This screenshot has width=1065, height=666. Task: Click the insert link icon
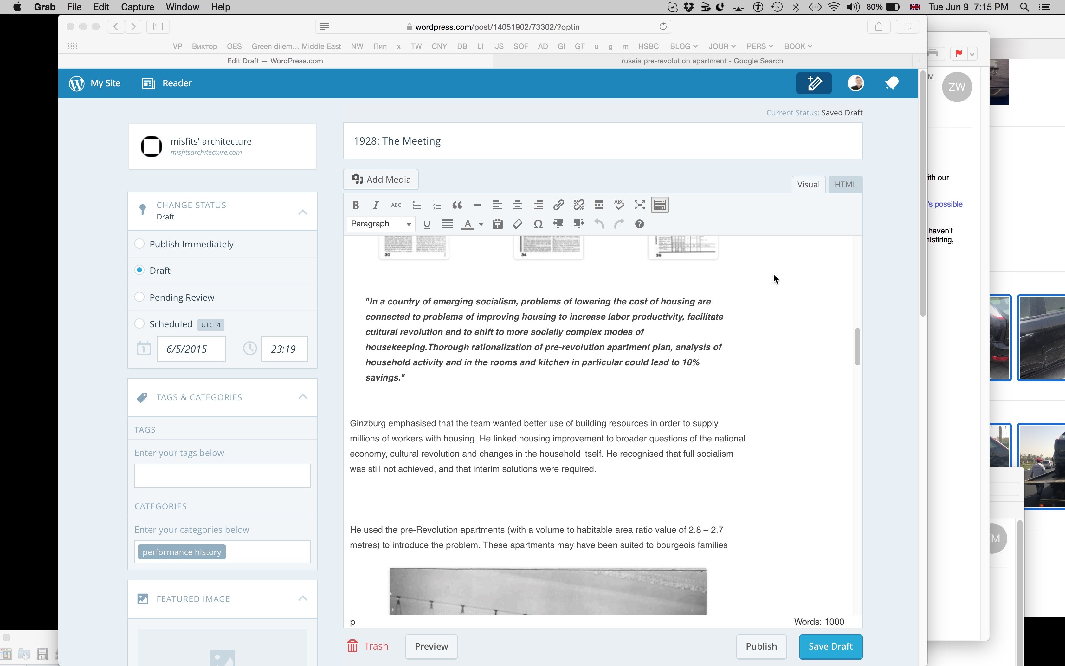(x=558, y=205)
